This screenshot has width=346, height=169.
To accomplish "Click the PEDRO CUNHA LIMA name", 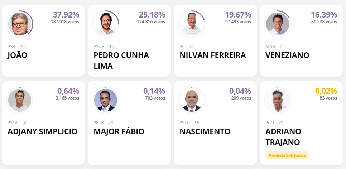I will [x=121, y=60].
